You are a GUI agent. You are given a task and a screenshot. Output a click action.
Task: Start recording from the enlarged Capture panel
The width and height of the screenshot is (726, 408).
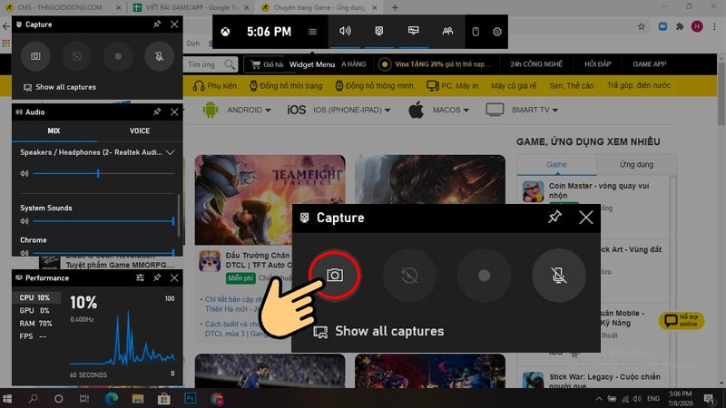click(x=484, y=275)
